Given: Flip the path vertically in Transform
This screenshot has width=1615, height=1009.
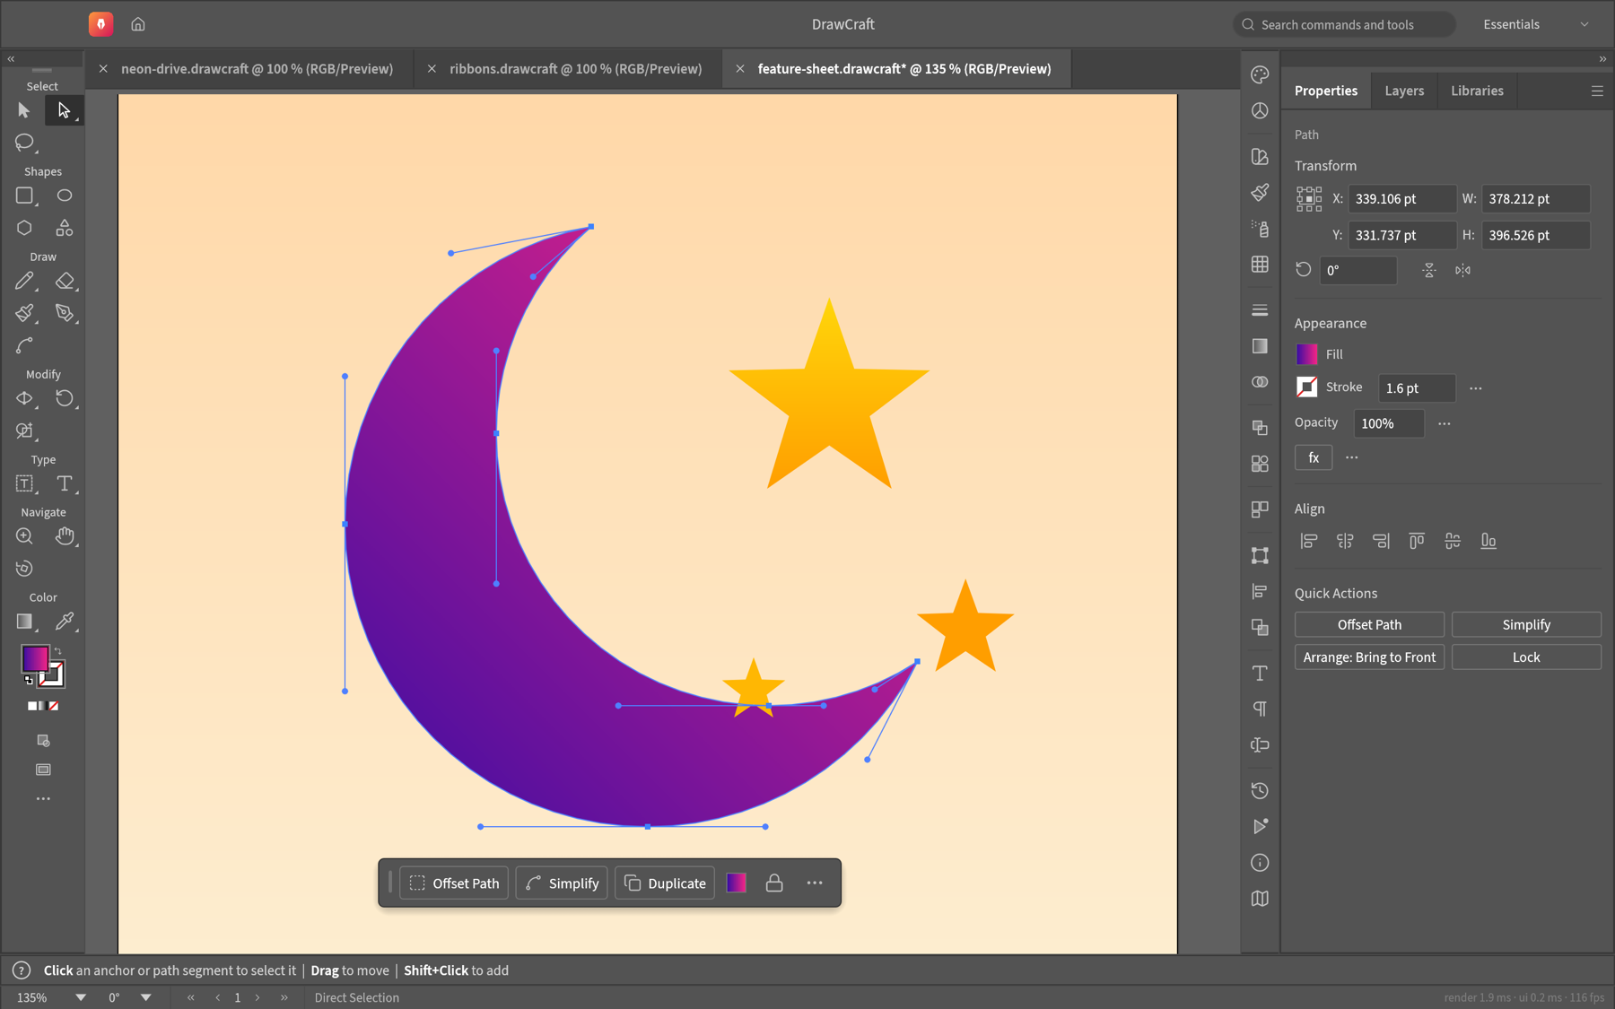Looking at the screenshot, I should pos(1429,270).
